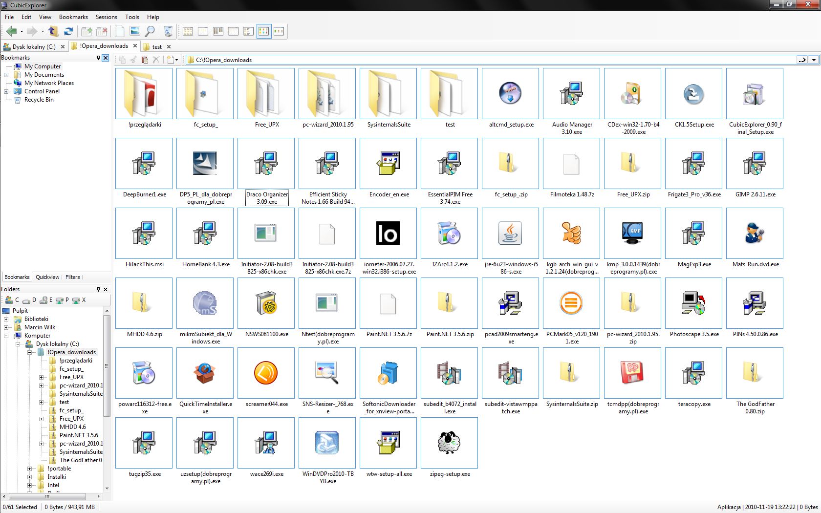Switch to list view mode
821x513 pixels.
click(218, 31)
